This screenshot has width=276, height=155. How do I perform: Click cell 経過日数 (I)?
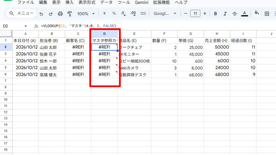(x=243, y=41)
